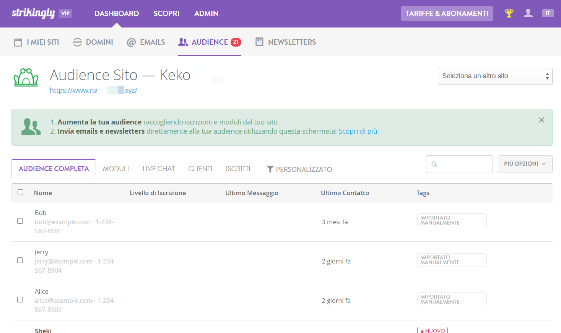Click the Domini www globe icon
561x333 pixels.
tap(77, 42)
